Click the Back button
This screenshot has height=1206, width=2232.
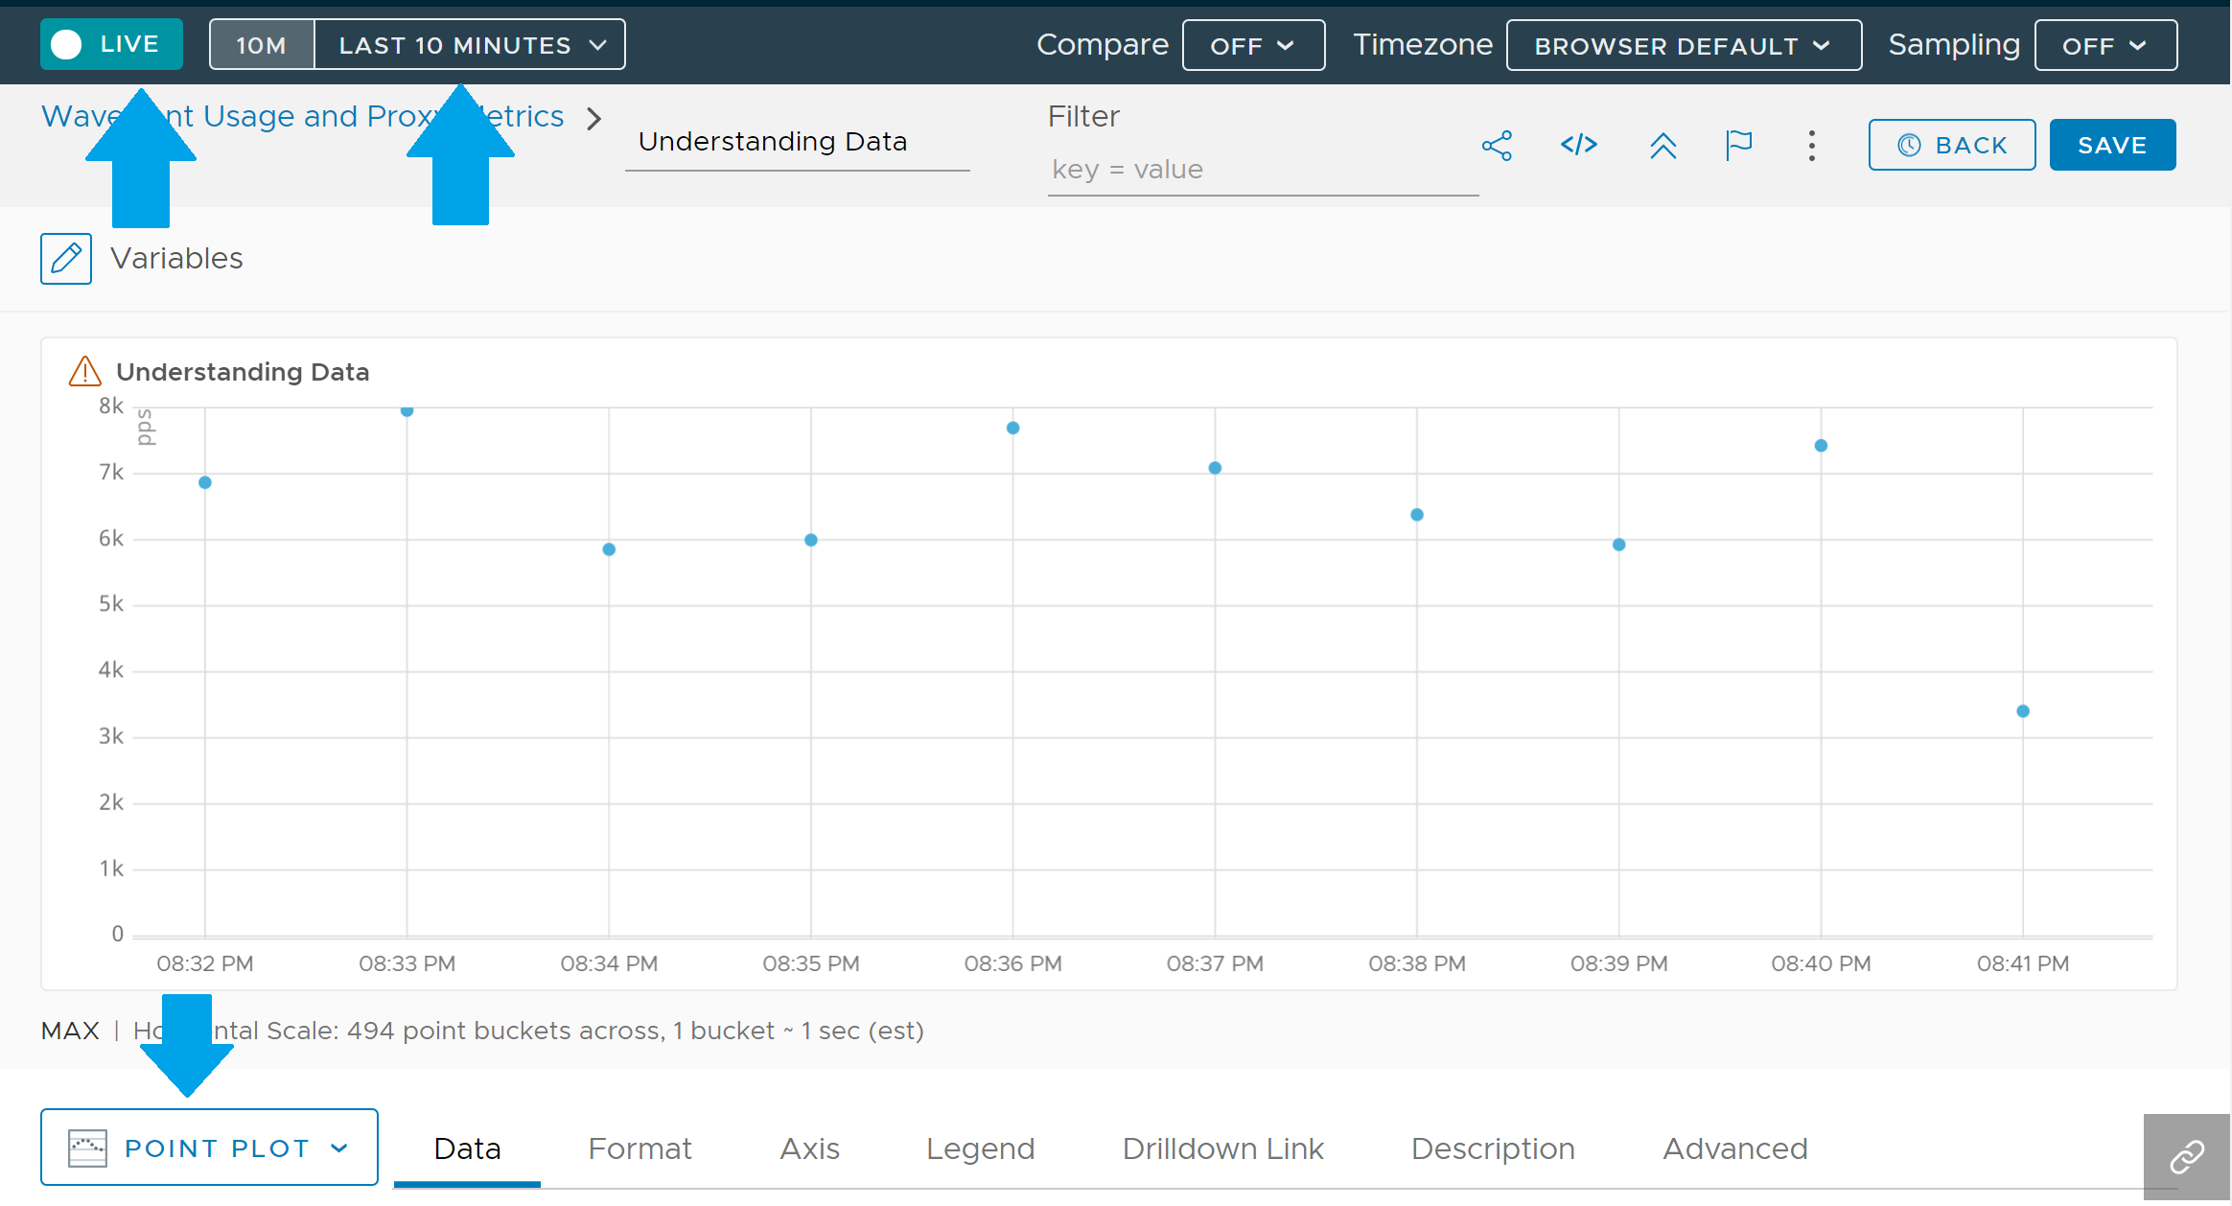click(1951, 146)
